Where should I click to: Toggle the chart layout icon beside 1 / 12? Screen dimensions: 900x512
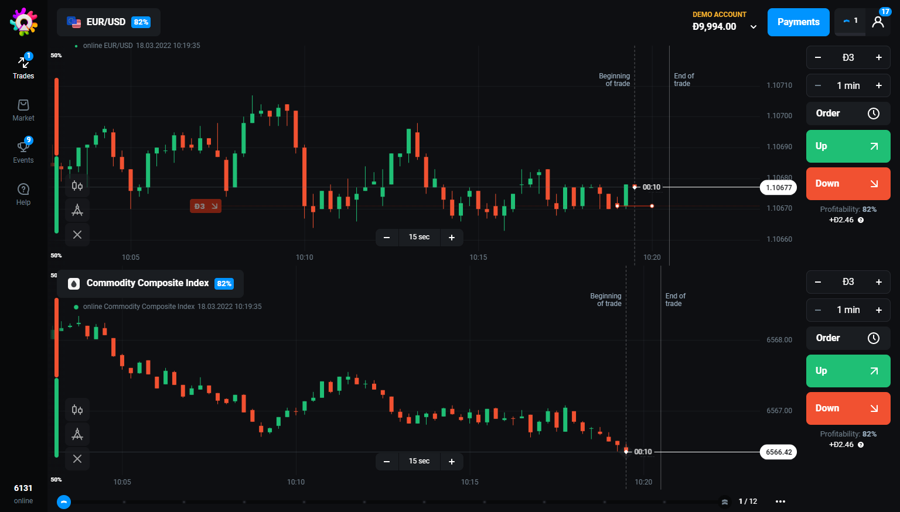(725, 501)
